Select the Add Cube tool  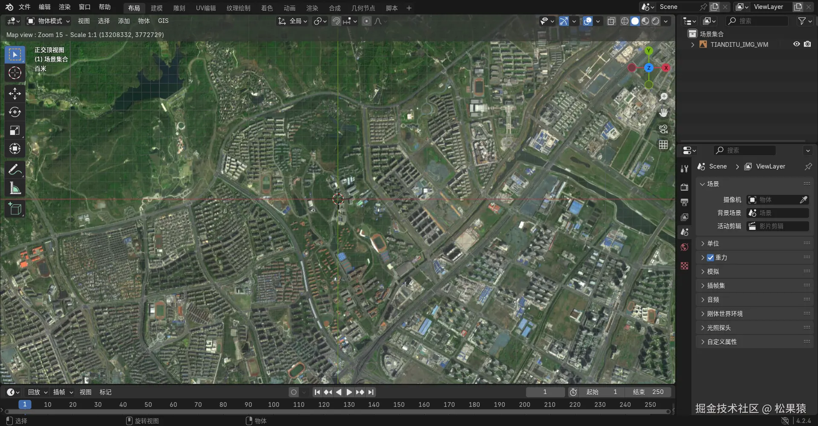pyautogui.click(x=15, y=209)
